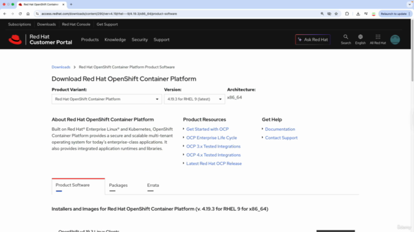The image size is (414, 232).
Task: Click the Customer Portal title text
Action: pyautogui.click(x=50, y=43)
